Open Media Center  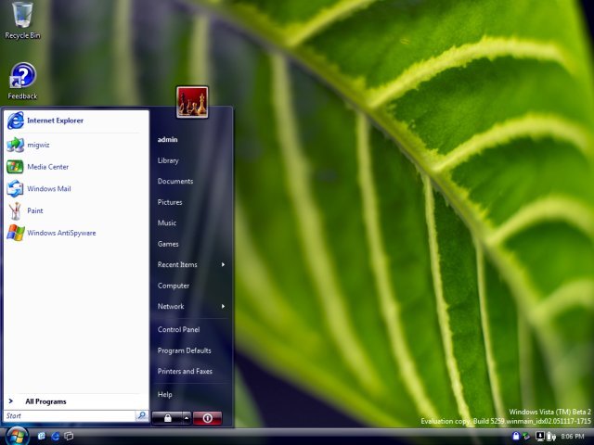tap(46, 167)
